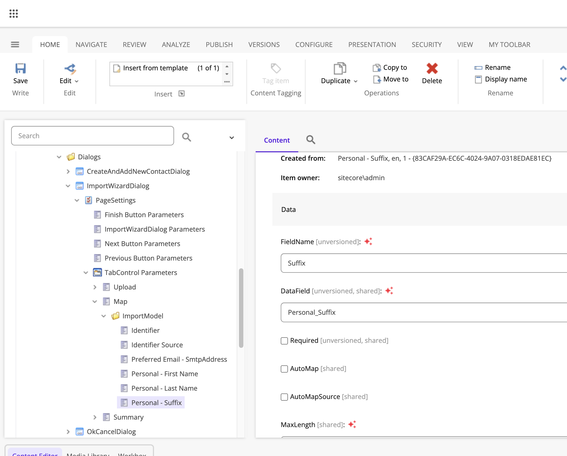
Task: Collapse the TabControl Parameters node
Action: click(86, 272)
